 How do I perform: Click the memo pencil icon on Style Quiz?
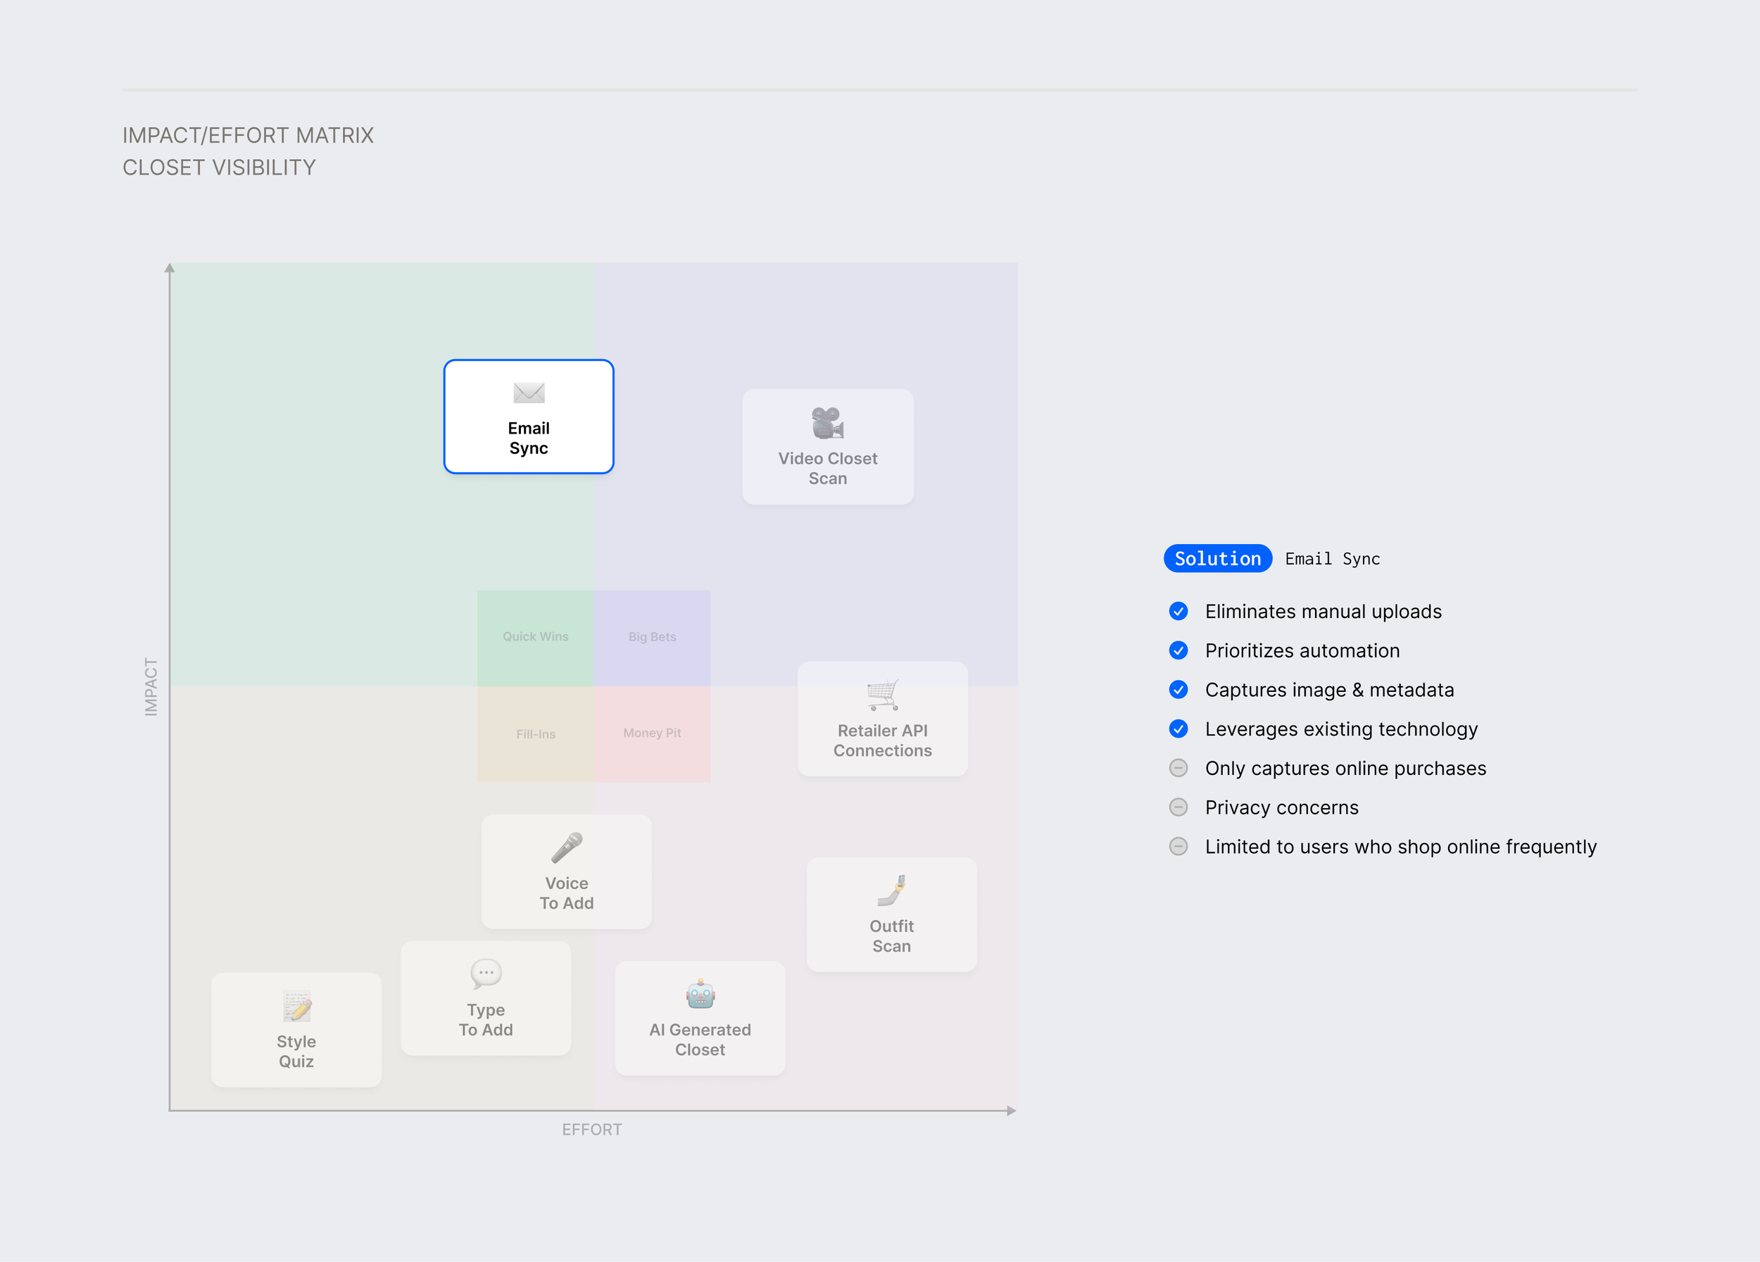click(x=296, y=1006)
